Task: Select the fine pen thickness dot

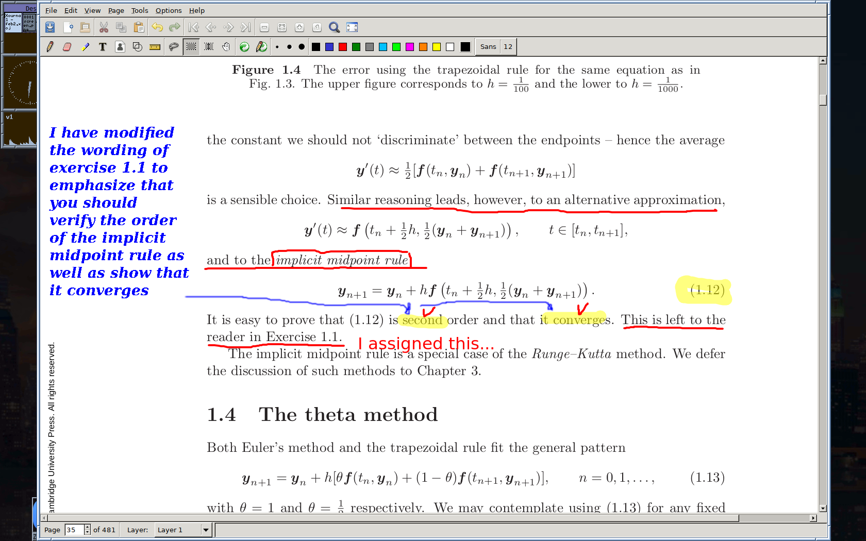Action: pos(277,47)
